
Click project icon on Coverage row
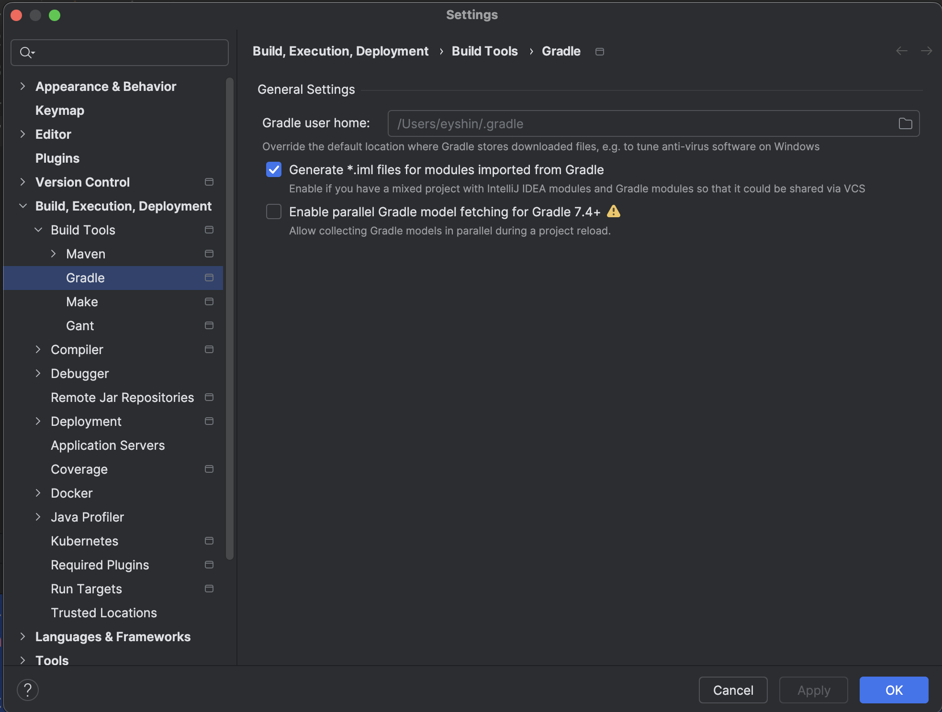point(209,469)
